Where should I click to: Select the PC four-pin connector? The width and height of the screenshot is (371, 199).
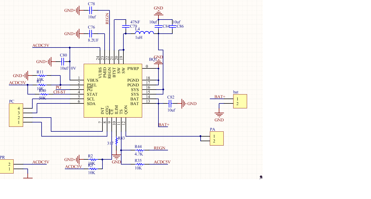(x=16, y=115)
